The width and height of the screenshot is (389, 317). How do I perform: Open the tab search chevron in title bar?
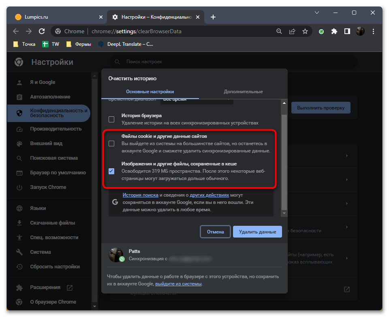[316, 13]
